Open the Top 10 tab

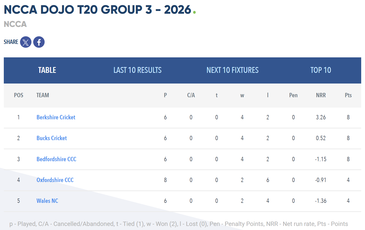click(x=321, y=70)
